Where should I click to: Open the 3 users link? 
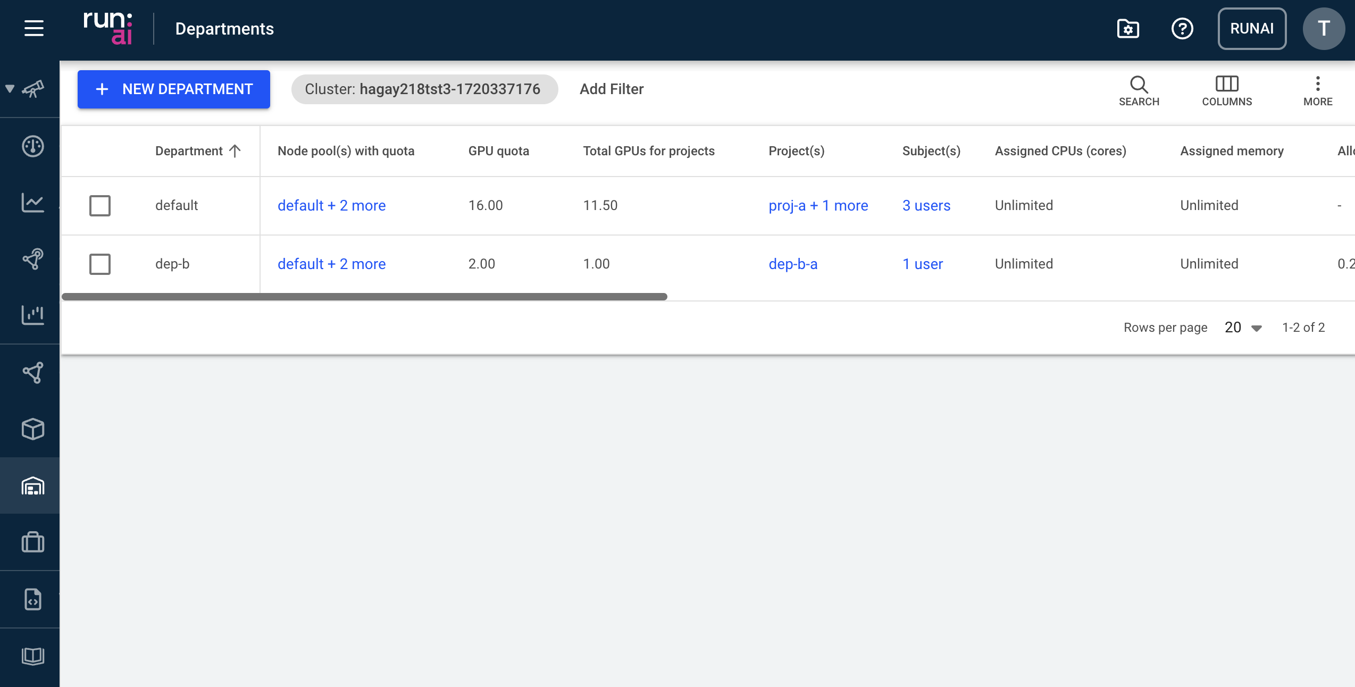[926, 206]
